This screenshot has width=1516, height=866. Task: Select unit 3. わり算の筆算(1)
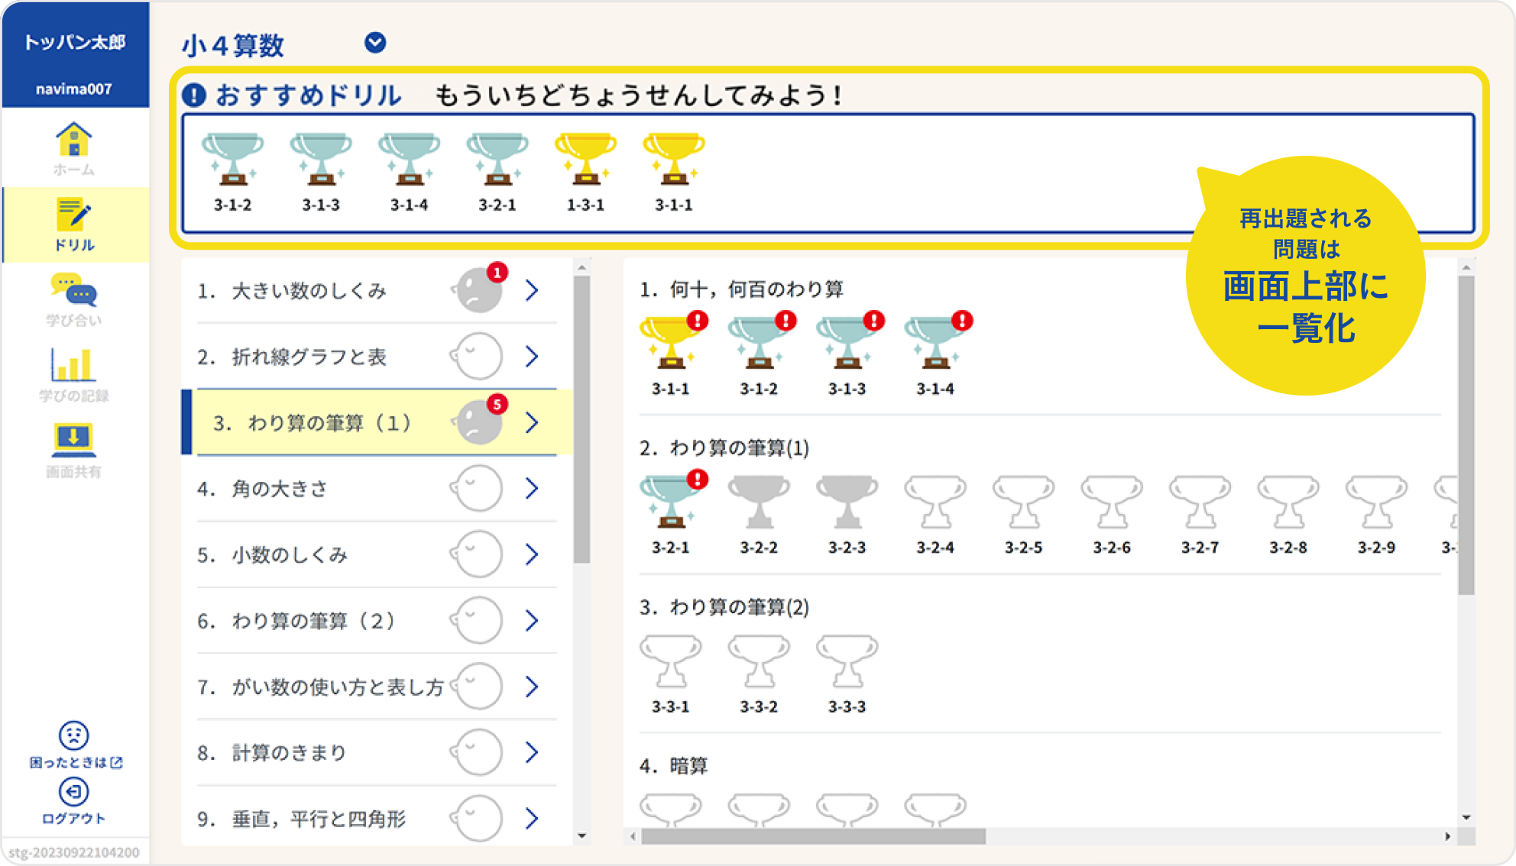click(x=377, y=422)
